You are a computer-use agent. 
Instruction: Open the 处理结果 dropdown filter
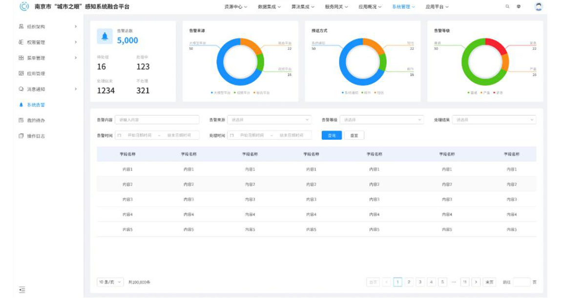click(494, 120)
